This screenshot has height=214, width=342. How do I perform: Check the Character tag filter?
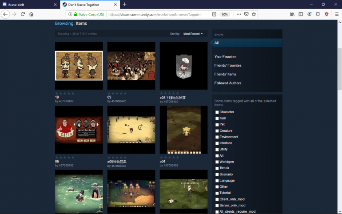click(217, 112)
